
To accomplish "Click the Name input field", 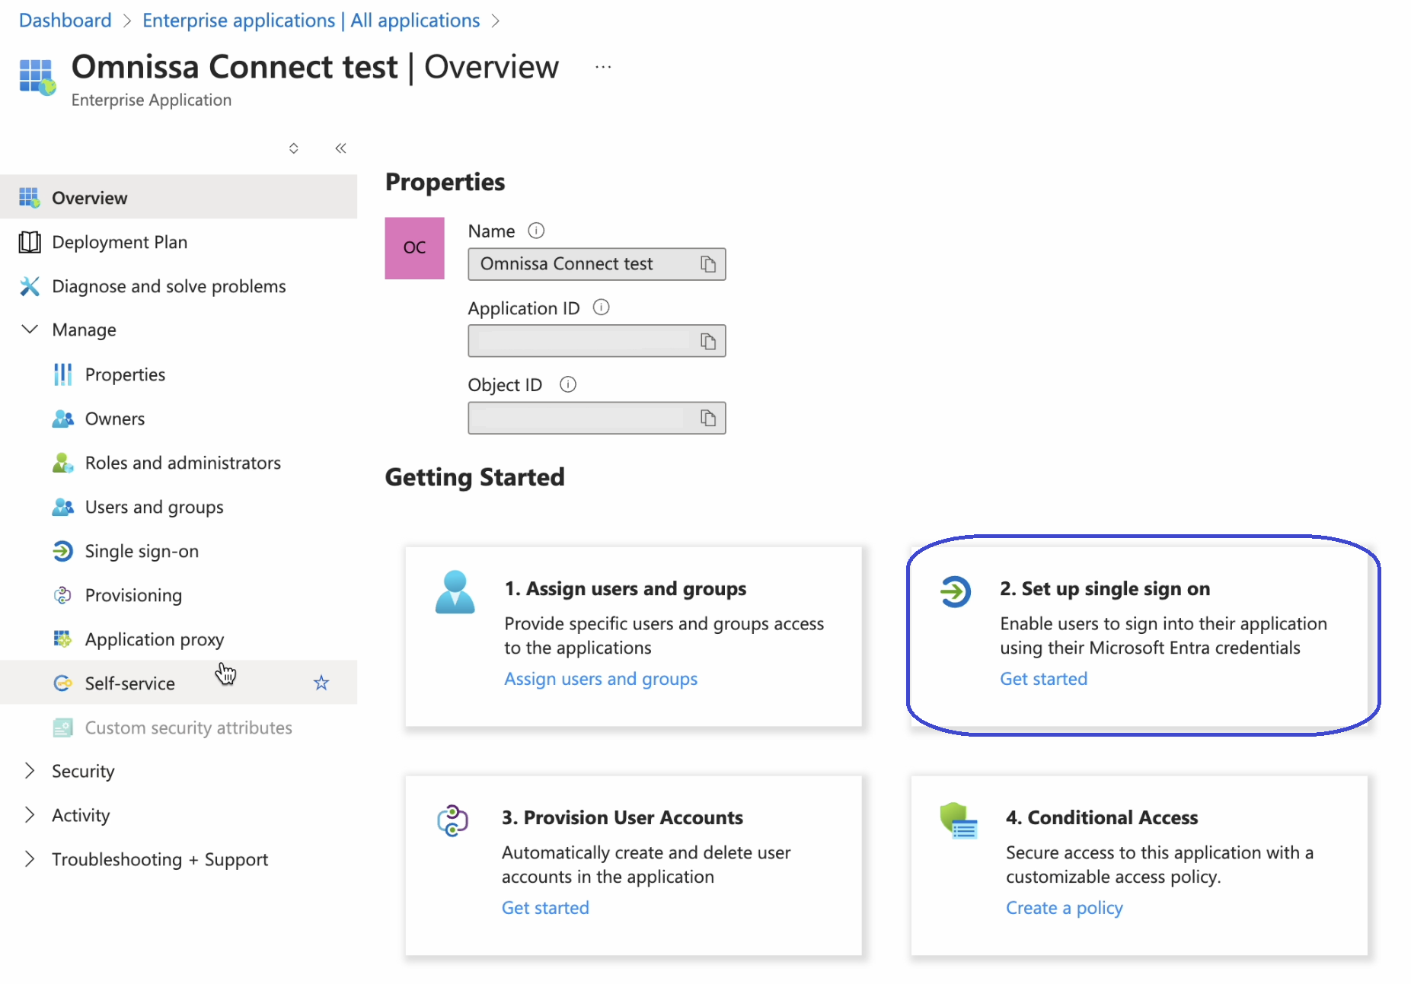I will [x=597, y=264].
